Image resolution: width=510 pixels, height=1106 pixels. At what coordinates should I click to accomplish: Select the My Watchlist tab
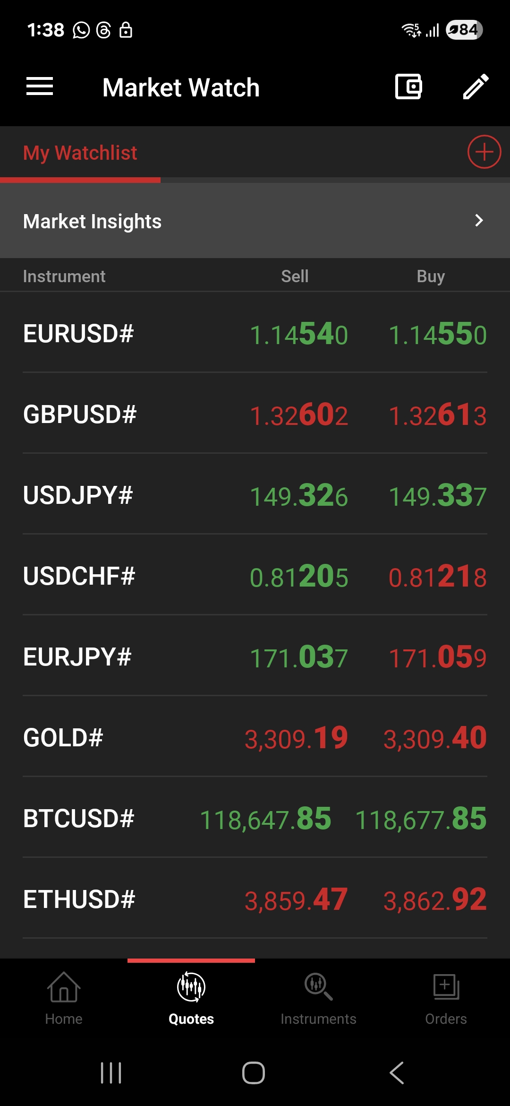(80, 153)
